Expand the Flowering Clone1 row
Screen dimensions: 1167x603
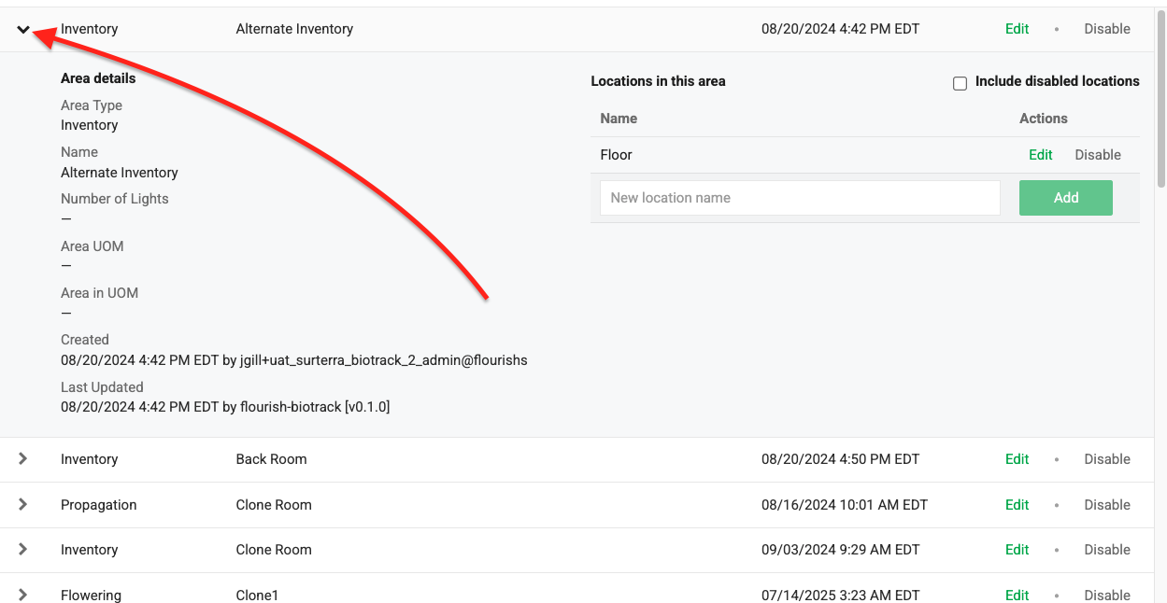pyautogui.click(x=24, y=595)
